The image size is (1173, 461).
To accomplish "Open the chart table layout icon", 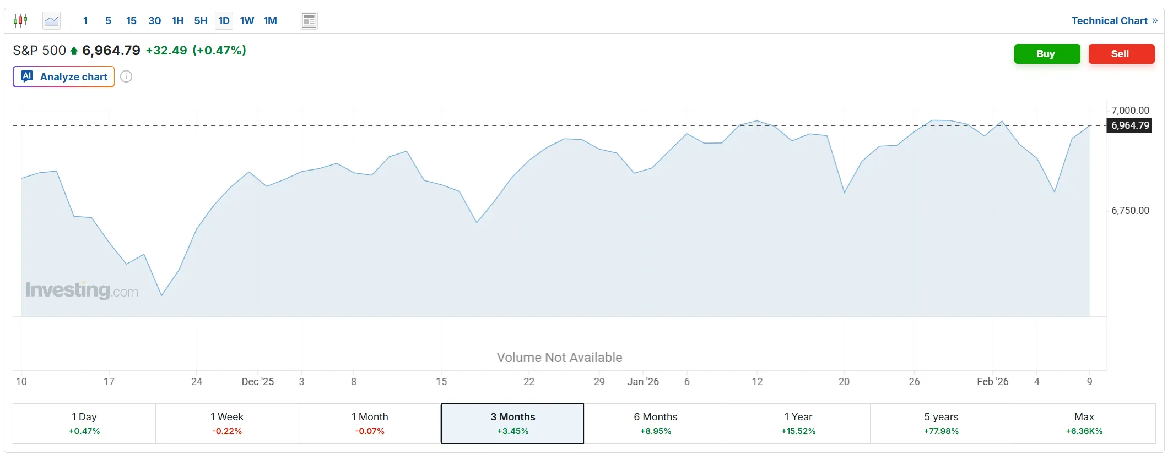I will tap(309, 21).
